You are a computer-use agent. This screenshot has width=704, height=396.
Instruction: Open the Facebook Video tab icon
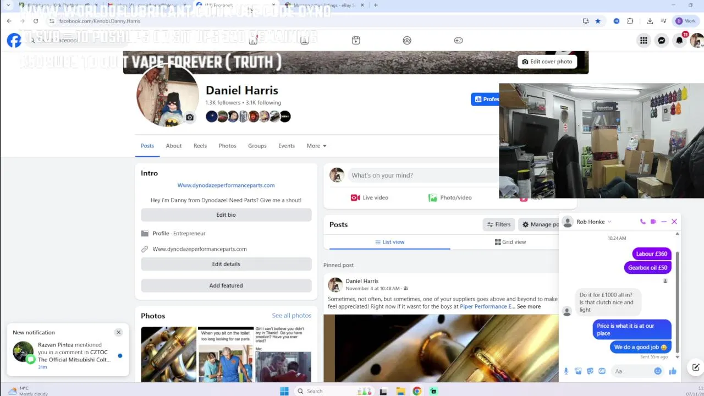356,40
